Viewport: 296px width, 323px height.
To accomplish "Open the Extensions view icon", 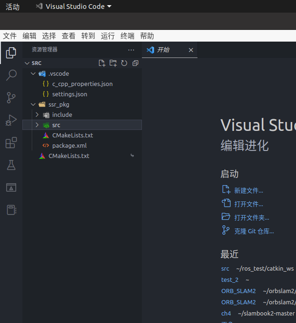I will click(11, 143).
